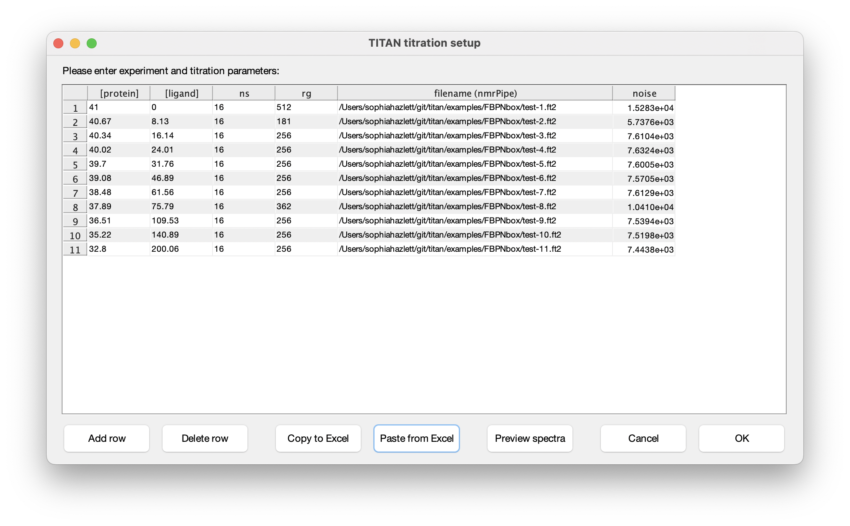This screenshot has height=526, width=850.
Task: Click the Add row button
Action: pyautogui.click(x=107, y=438)
